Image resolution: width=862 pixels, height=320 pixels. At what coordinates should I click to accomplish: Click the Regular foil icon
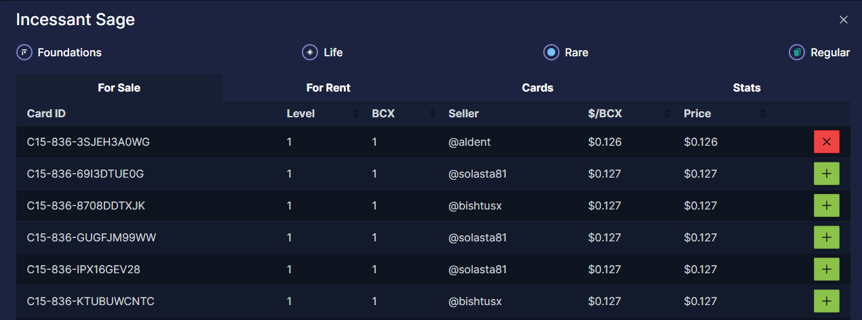(797, 52)
